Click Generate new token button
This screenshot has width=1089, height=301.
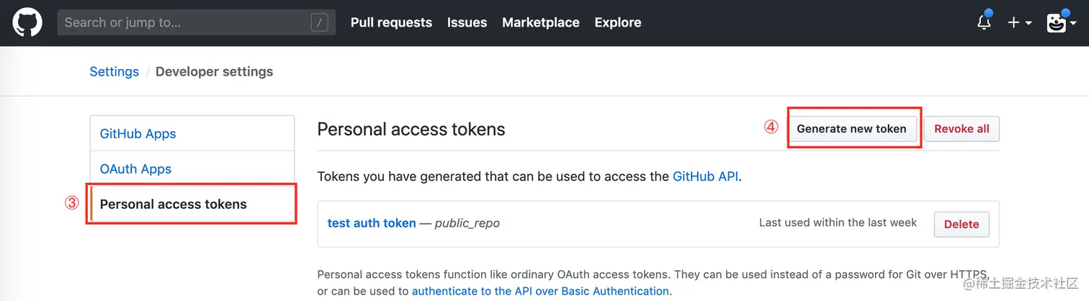pyautogui.click(x=851, y=129)
